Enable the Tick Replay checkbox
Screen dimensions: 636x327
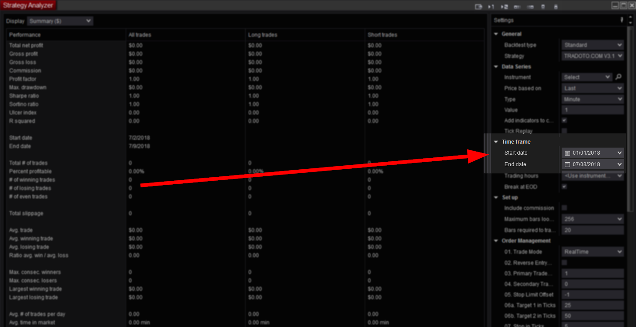tap(564, 131)
